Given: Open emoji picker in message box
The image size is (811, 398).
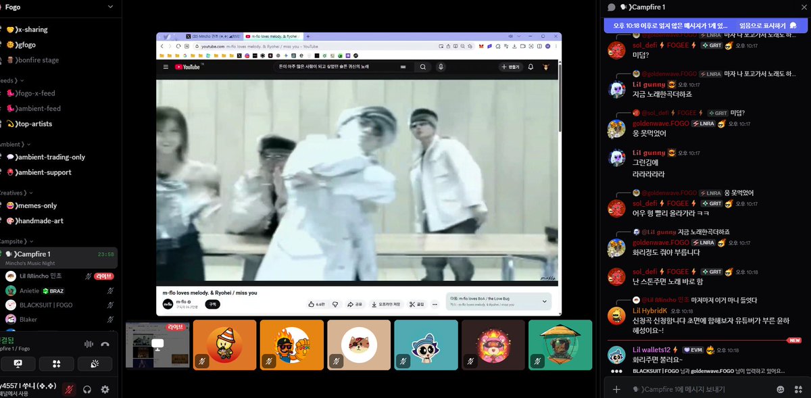Looking at the screenshot, I should pos(781,389).
